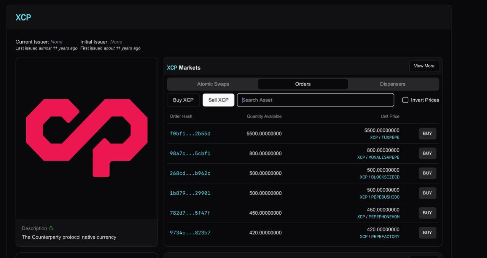
Task: Open the PEPEBUSHIDO asset link
Action: 385,197
